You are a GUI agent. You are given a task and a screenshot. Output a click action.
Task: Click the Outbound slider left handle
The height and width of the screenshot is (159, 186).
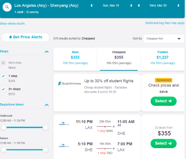coord(3,127)
